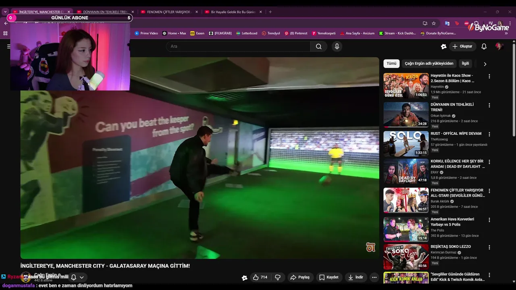Click install/cast icon in address bar
The image size is (516, 290).
(x=425, y=23)
